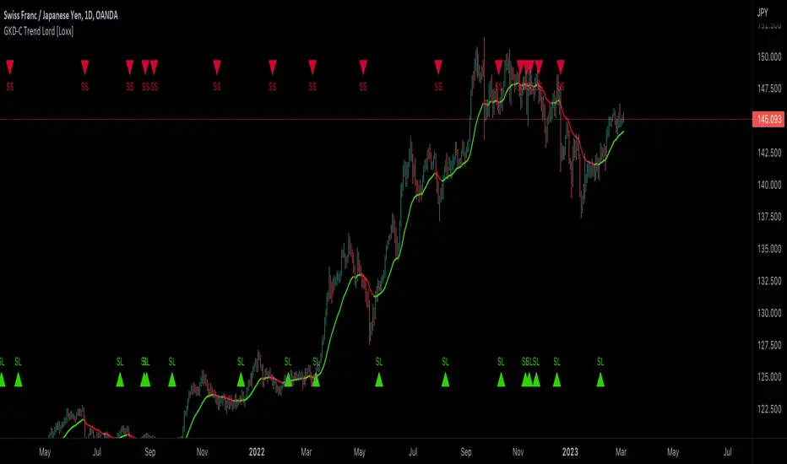787x464 pixels.
Task: Click the 150.000 price axis label
Action: [769, 57]
